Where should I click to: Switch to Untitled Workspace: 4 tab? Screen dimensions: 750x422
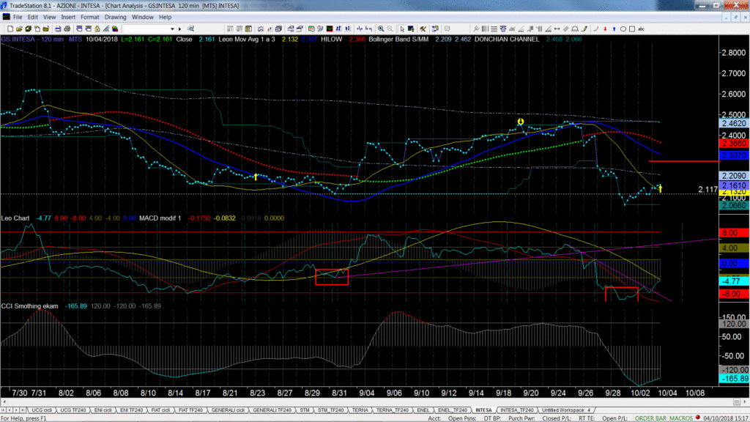point(566,410)
